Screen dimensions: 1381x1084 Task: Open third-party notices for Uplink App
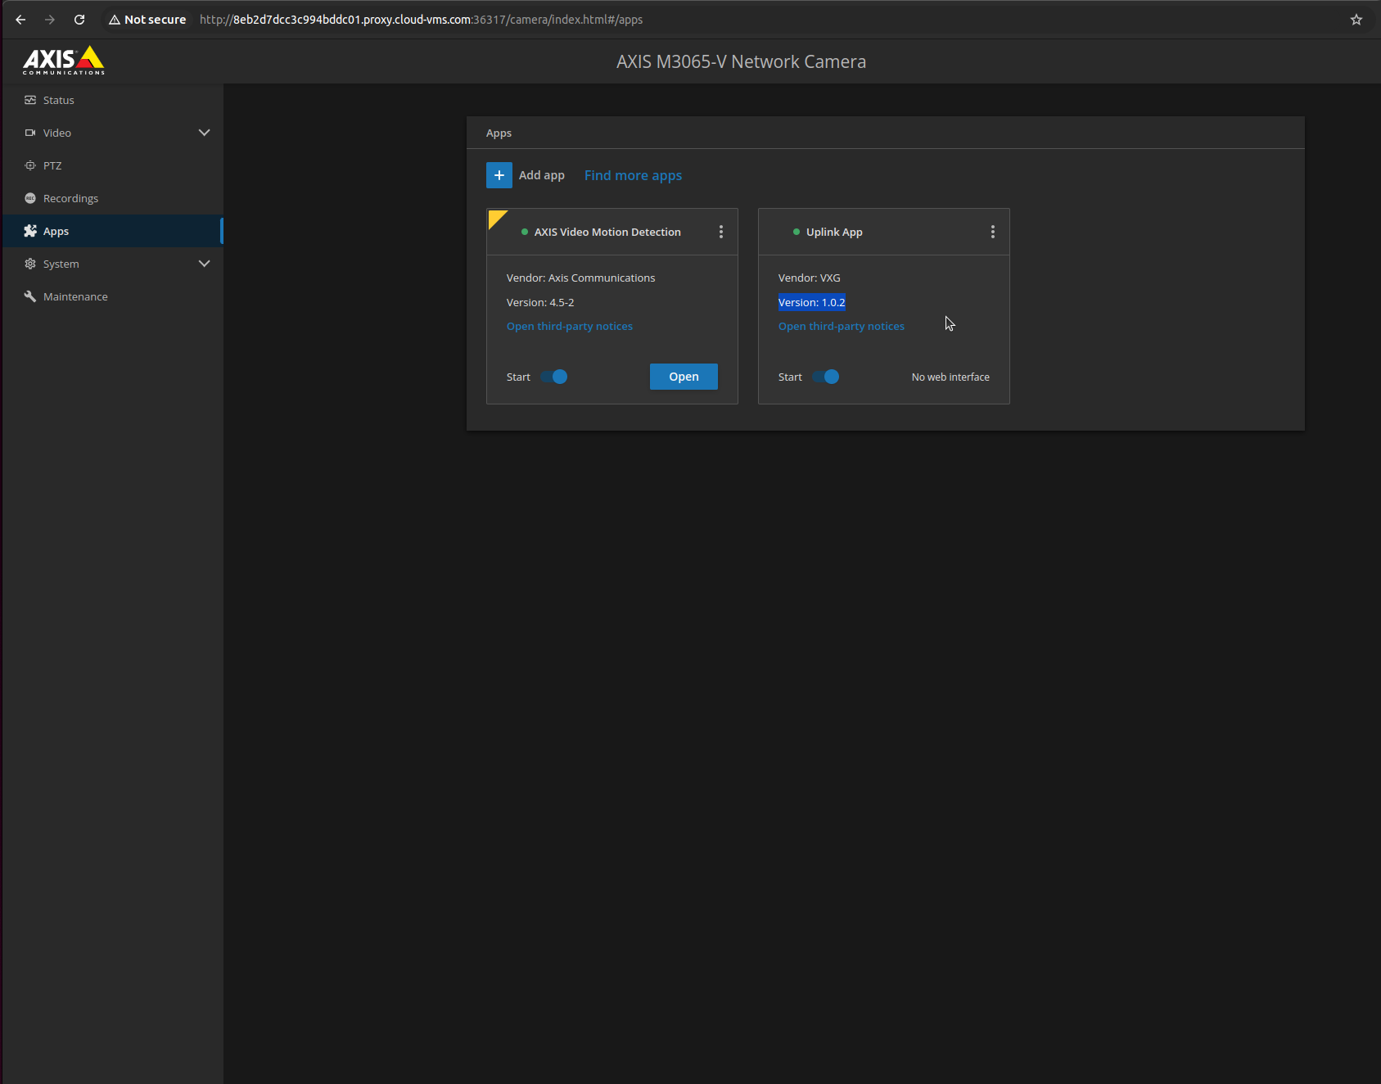841,326
